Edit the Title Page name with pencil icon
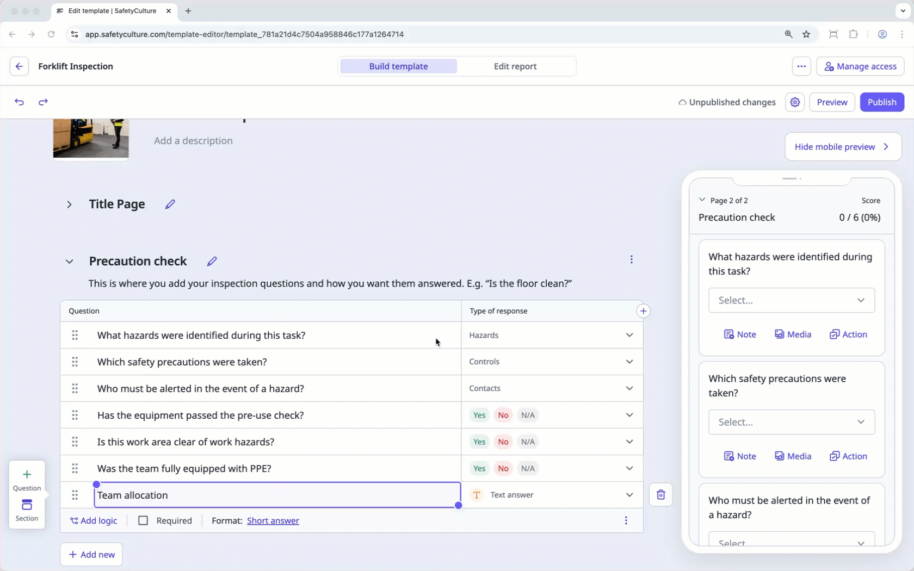Image resolution: width=914 pixels, height=571 pixels. [170, 204]
